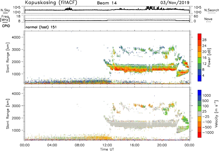Click the '12:00' time axis tick label
The height and width of the screenshot is (151, 219).
tap(107, 145)
